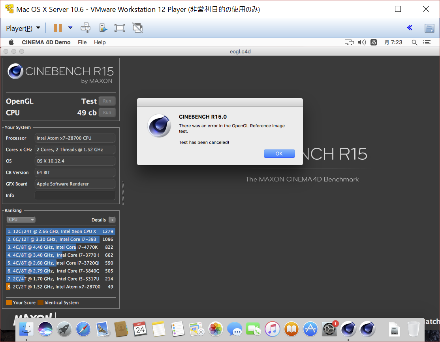Launch Safari from the Dock
440x342 pixels.
pyautogui.click(x=83, y=329)
